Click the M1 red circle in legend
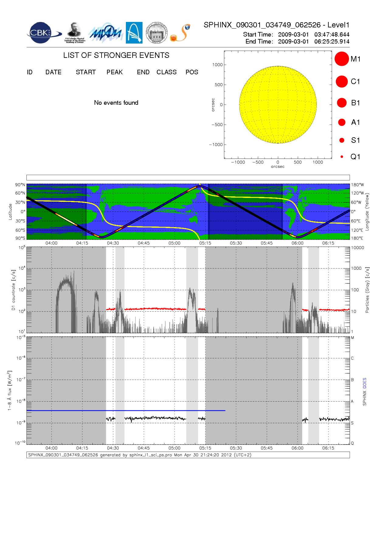377x534 pixels. point(341,59)
